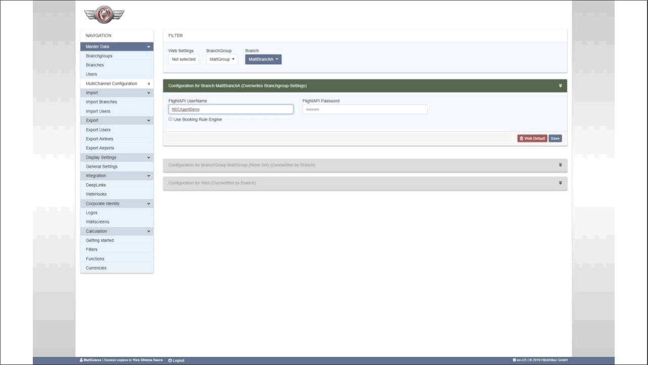Click the FlightAPI Password field
648x365 pixels.
click(365, 109)
